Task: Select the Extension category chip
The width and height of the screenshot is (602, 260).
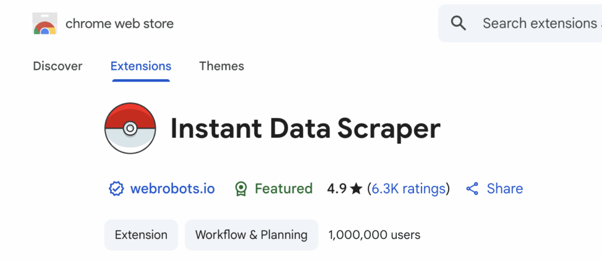Action: point(141,235)
